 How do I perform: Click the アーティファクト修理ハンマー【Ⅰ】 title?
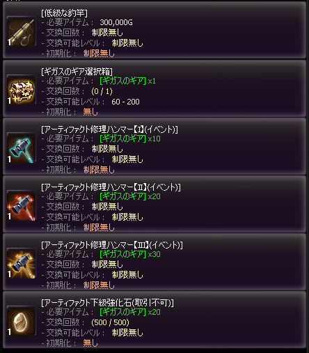(x=109, y=130)
